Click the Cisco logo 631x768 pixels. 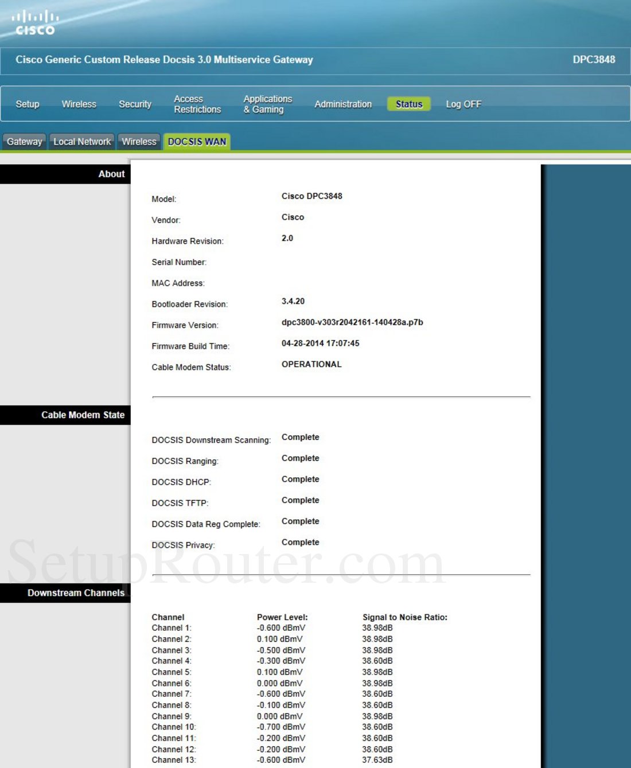[34, 23]
